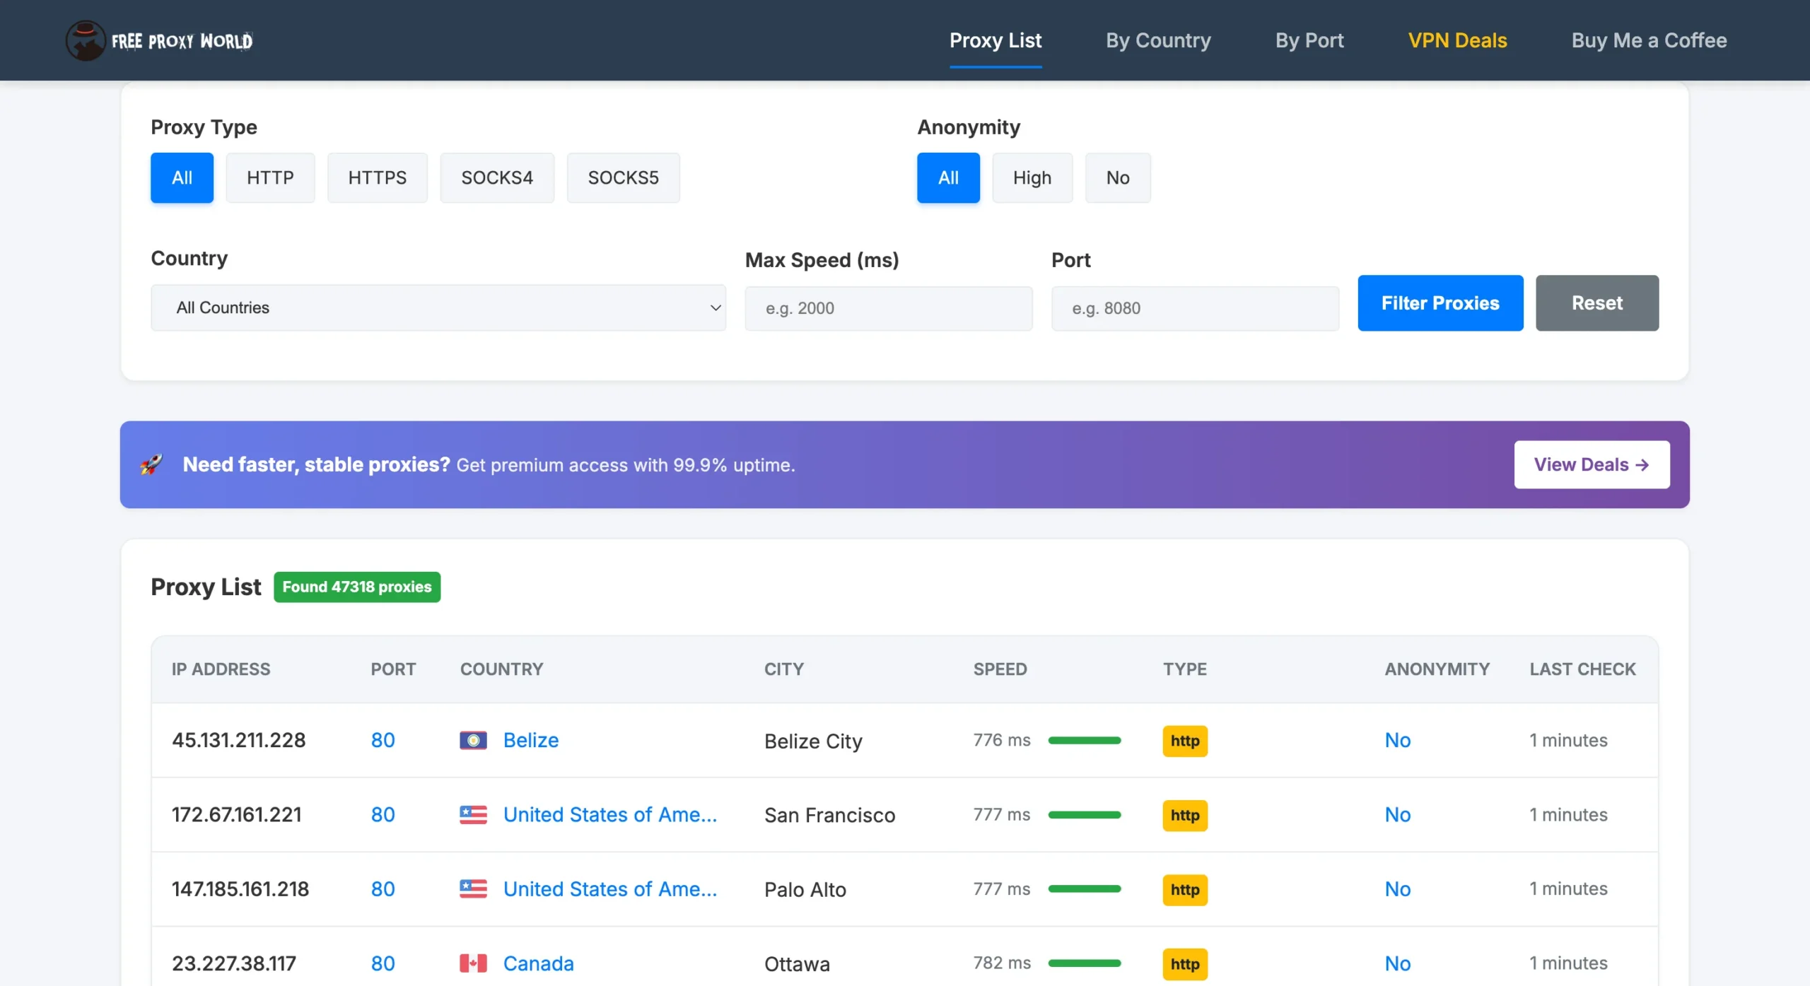Click the United States link in the Palo Alto row

pyautogui.click(x=610, y=888)
